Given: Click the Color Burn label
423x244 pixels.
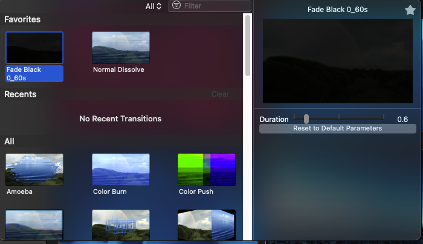Looking at the screenshot, I should 109,191.
